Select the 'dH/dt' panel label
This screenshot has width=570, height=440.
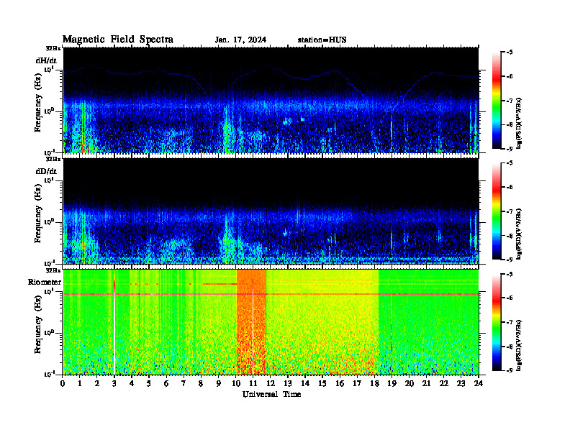point(46,60)
